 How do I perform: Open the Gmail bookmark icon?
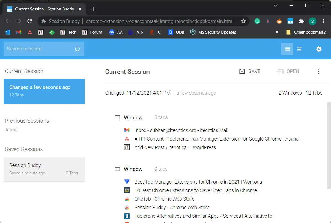pos(19,32)
